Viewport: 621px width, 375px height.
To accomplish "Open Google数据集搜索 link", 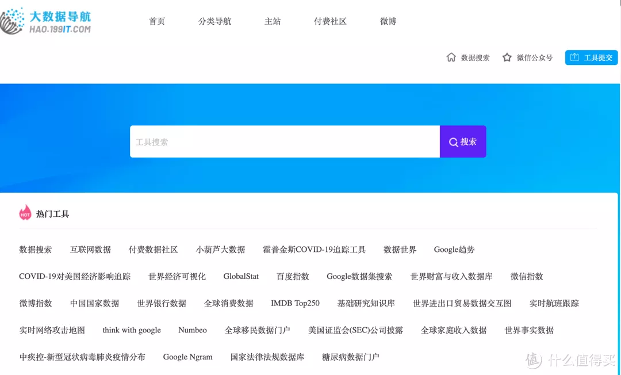I will pyautogui.click(x=359, y=277).
